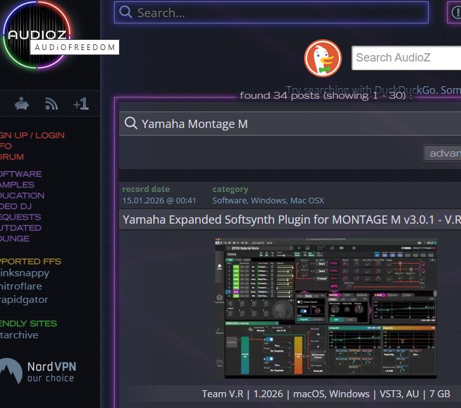Open the Info sidebar link
Viewport: 461px width, 408px height.
pyautogui.click(x=6, y=146)
